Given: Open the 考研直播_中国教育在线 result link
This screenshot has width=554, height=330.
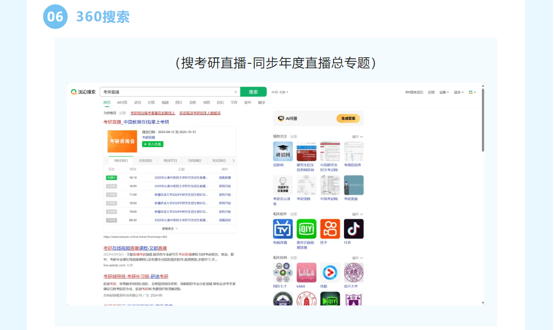Looking at the screenshot, I should (x=136, y=122).
